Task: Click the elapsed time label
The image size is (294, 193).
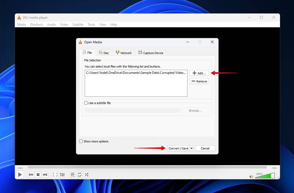Action: click(x=20, y=168)
